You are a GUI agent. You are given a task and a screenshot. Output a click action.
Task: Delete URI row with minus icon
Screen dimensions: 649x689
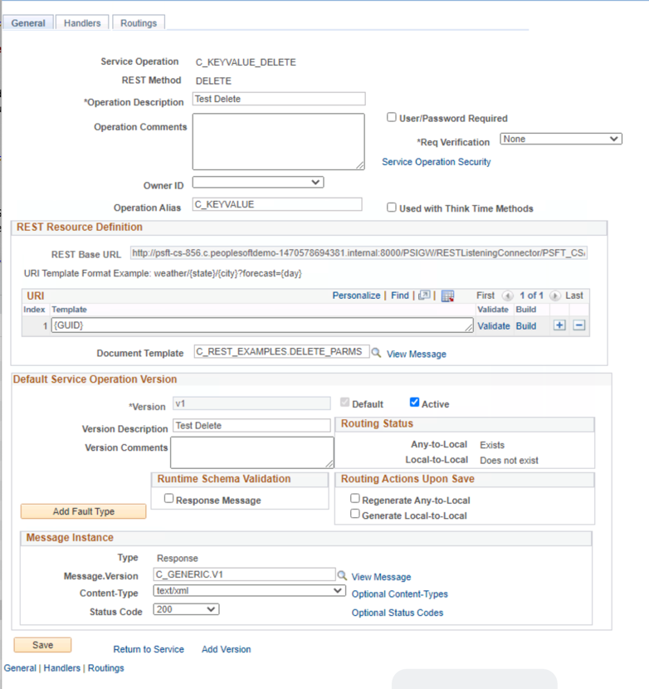[579, 325]
